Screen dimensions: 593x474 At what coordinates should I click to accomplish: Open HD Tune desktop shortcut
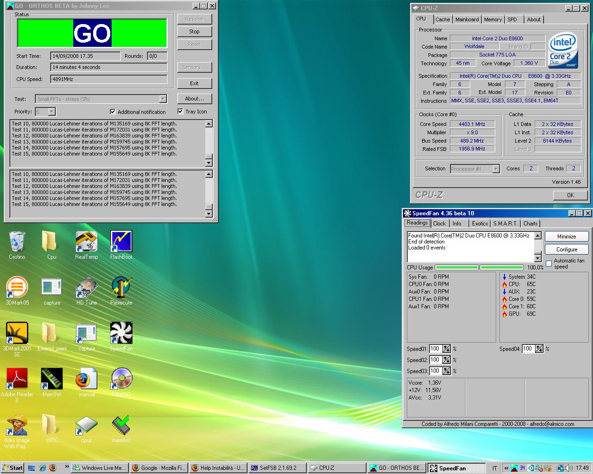[86, 287]
